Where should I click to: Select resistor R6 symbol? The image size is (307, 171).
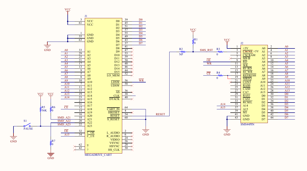pos(51,109)
